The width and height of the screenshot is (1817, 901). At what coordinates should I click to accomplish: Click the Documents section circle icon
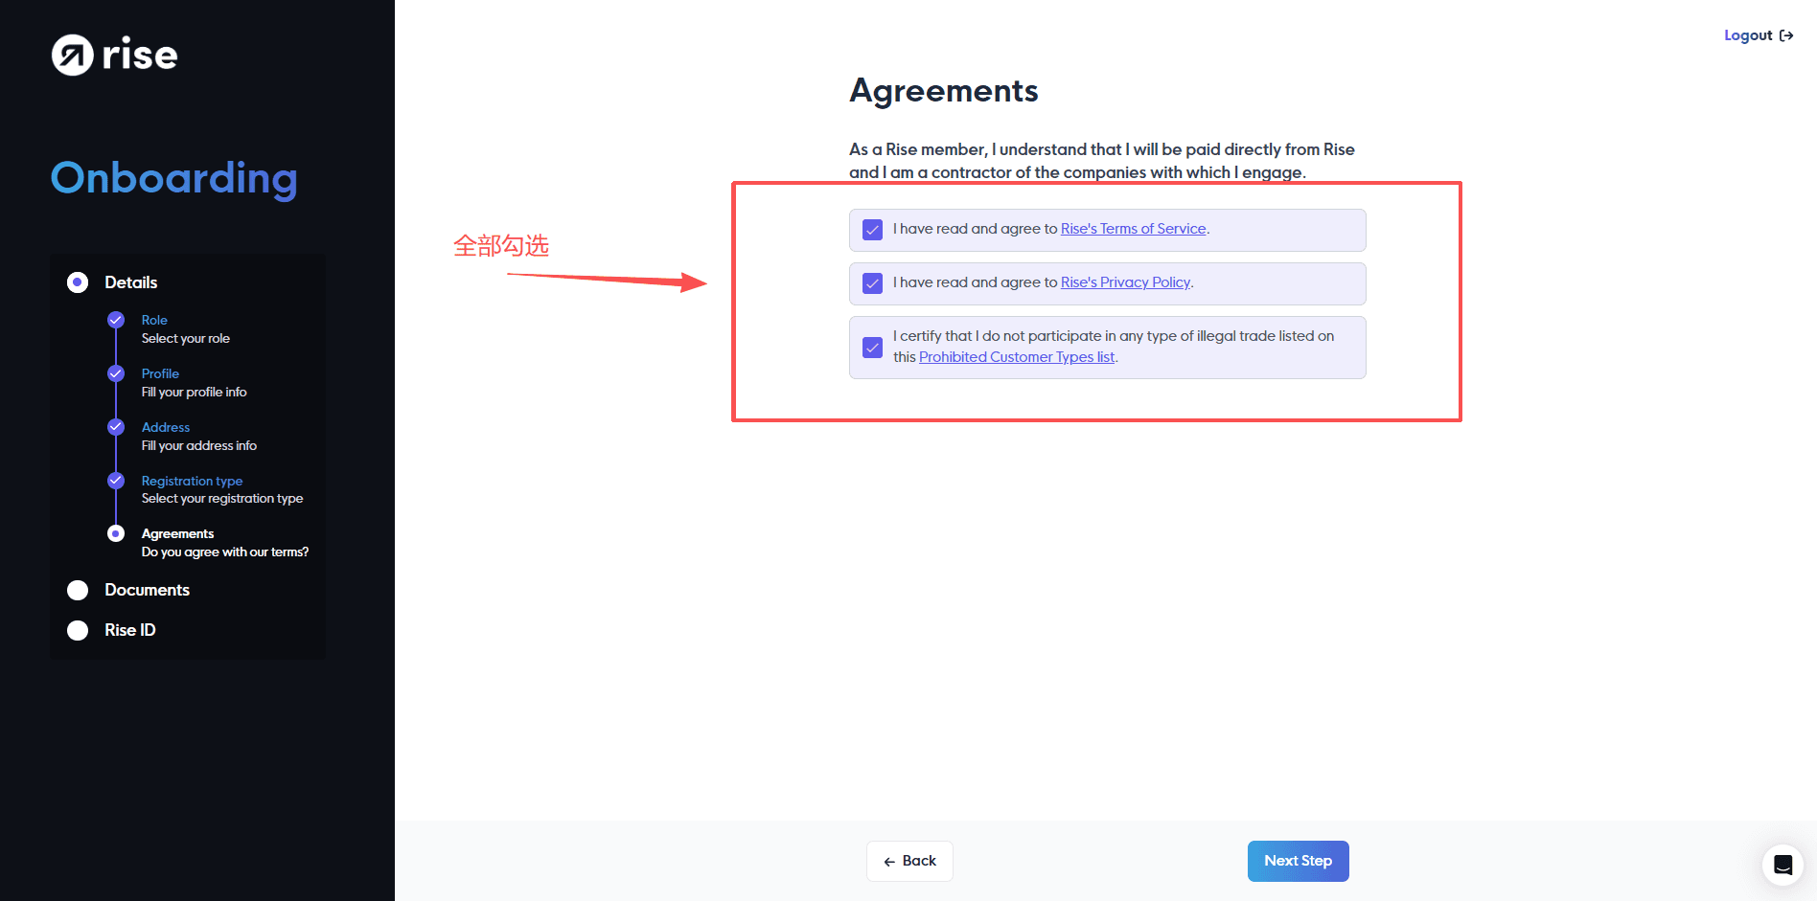[78, 590]
